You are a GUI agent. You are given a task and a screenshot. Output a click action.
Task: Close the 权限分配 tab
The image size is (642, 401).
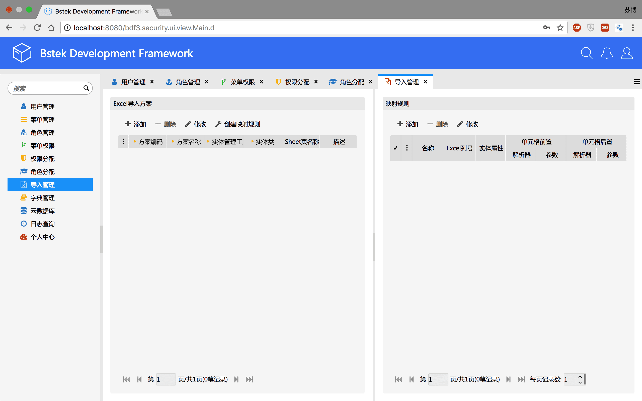pos(316,82)
